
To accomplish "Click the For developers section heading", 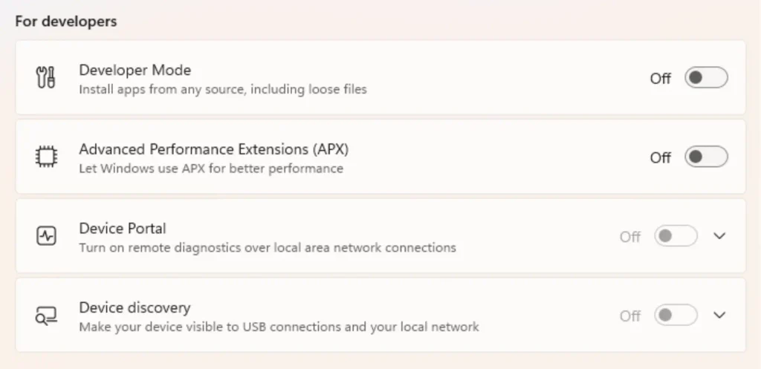I will point(66,22).
